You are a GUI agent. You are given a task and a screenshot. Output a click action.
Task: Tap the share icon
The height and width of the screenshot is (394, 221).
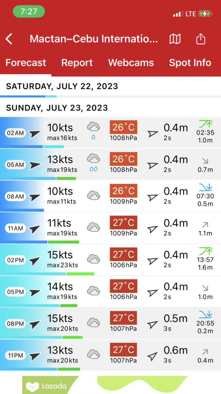[201, 39]
